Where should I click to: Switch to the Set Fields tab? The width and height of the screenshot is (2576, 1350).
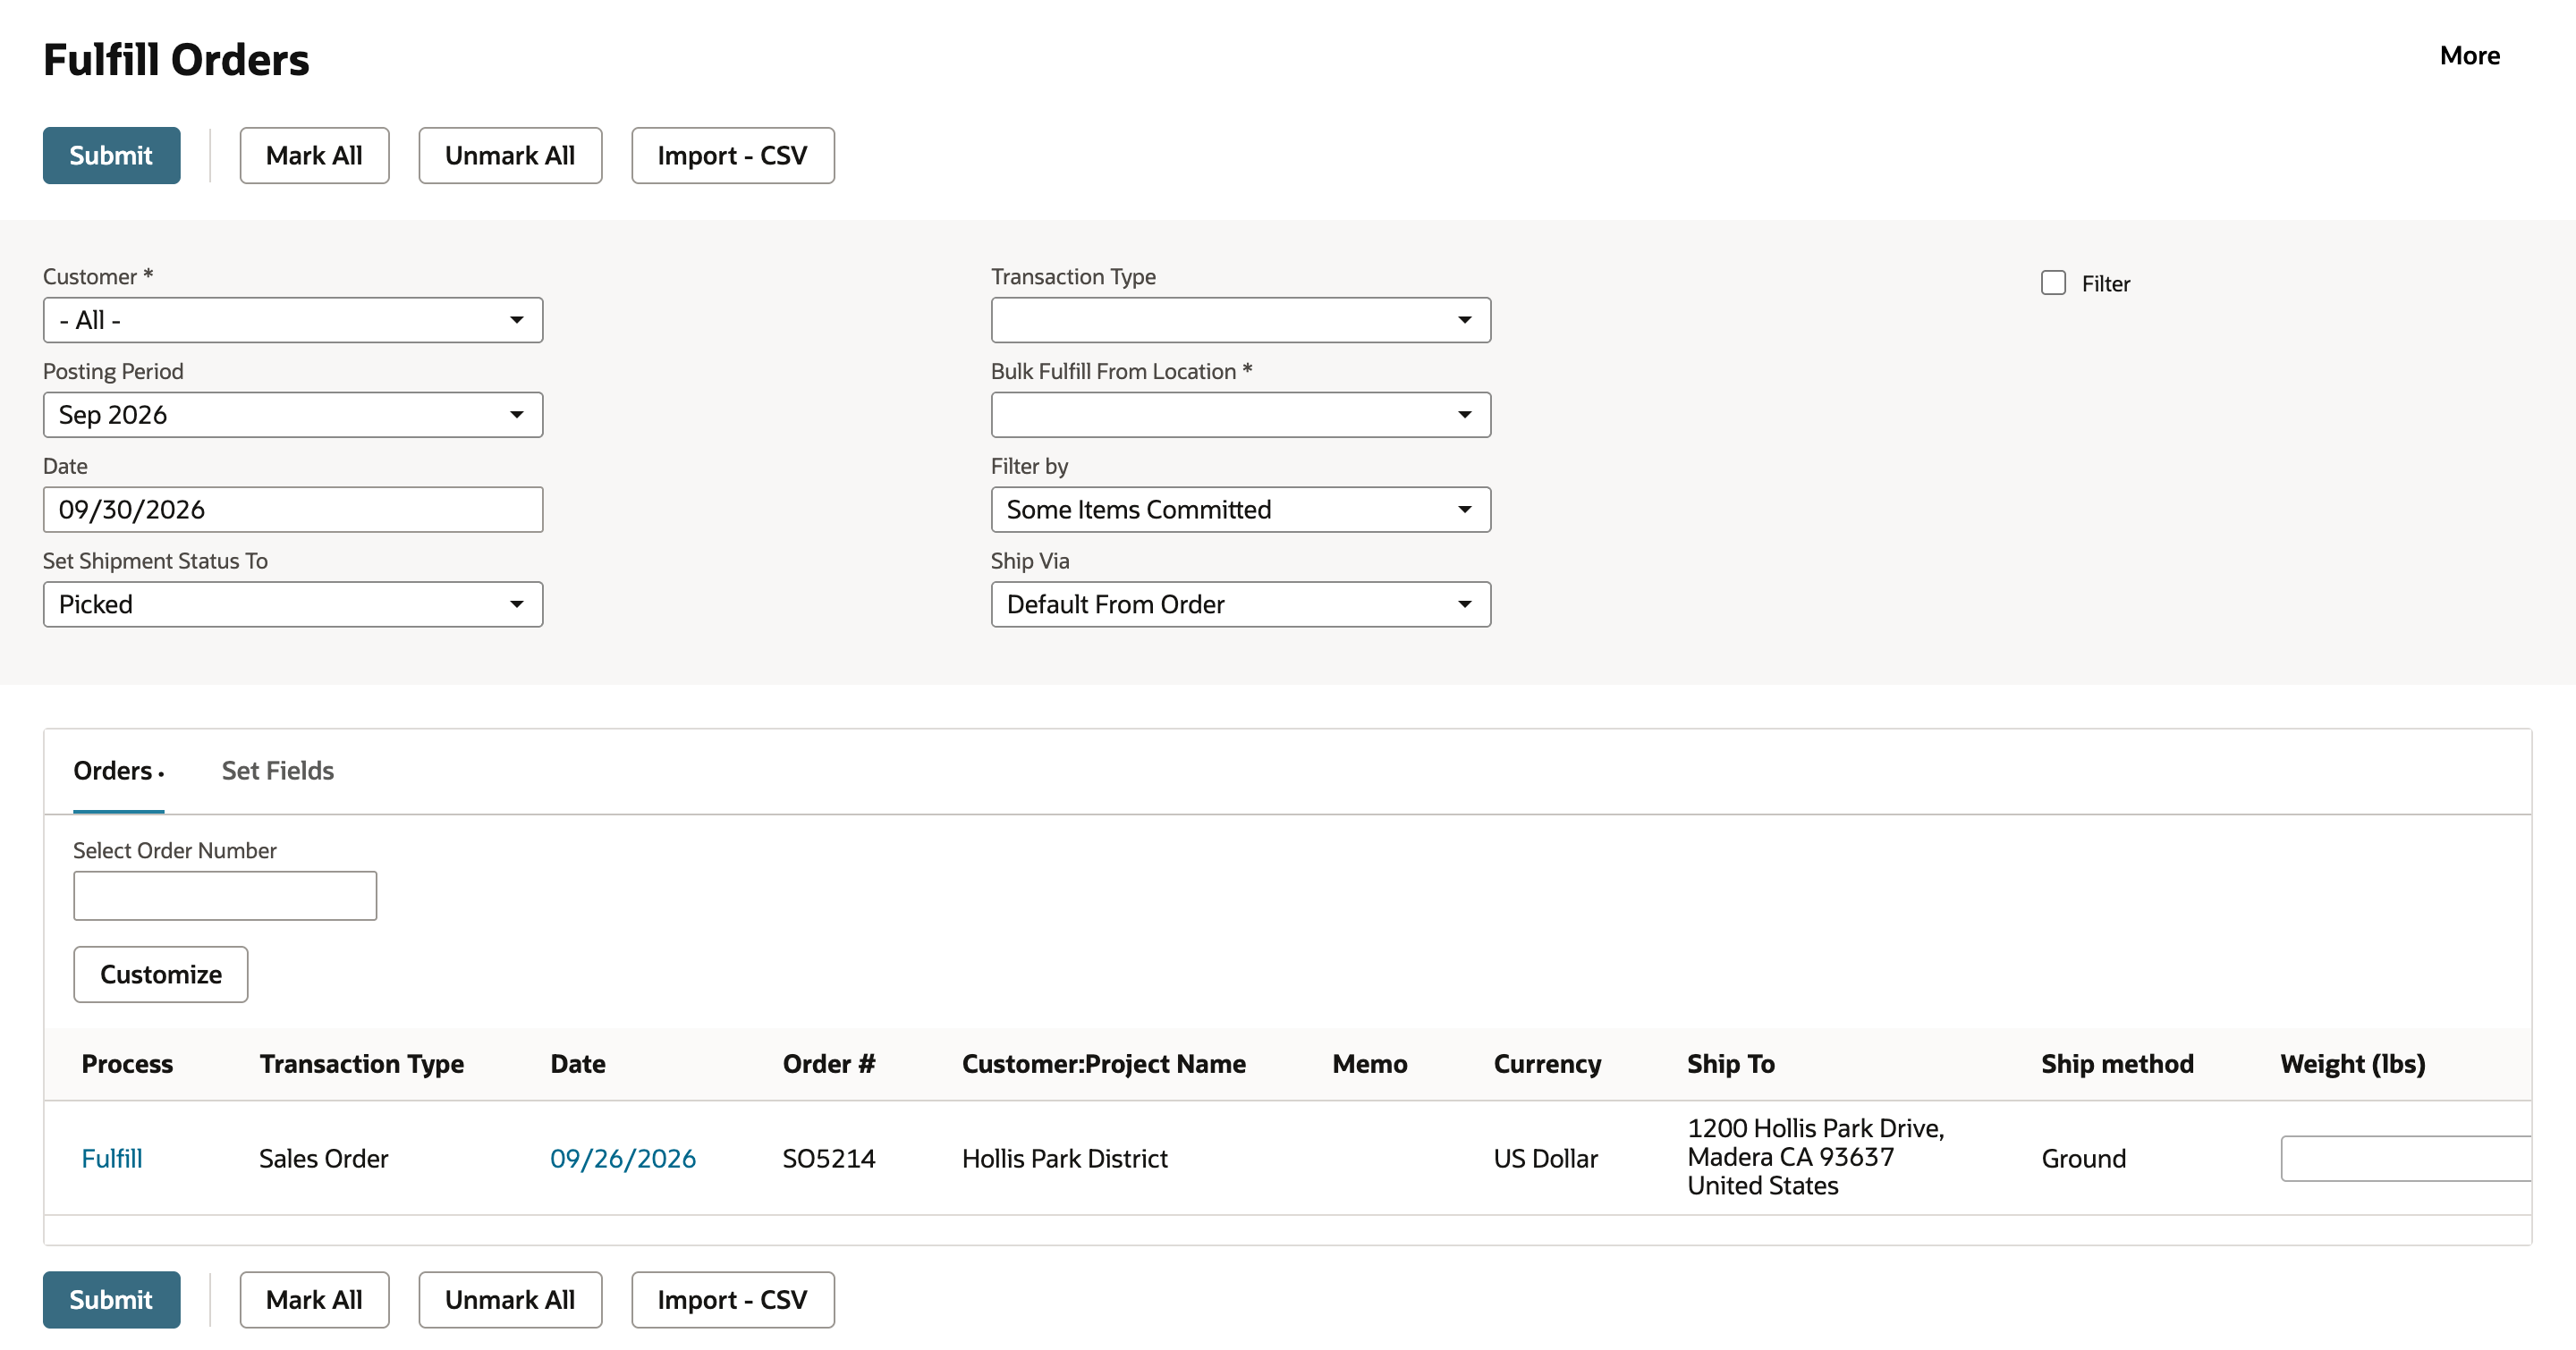(x=278, y=771)
